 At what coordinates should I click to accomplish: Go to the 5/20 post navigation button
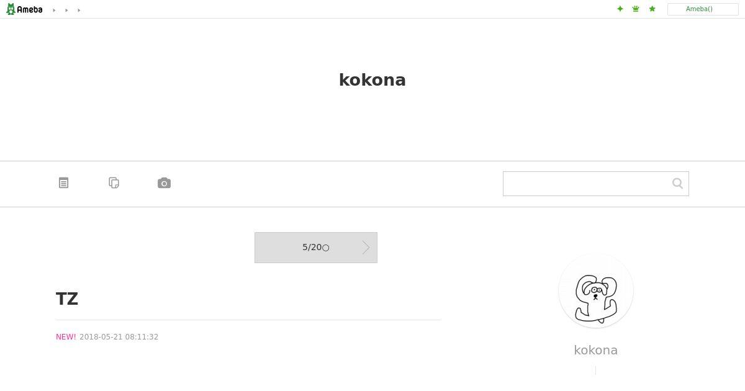315,248
